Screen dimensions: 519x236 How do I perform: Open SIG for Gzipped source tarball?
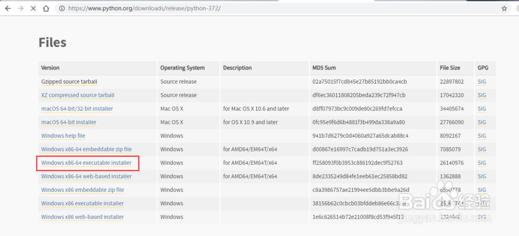(x=482, y=82)
